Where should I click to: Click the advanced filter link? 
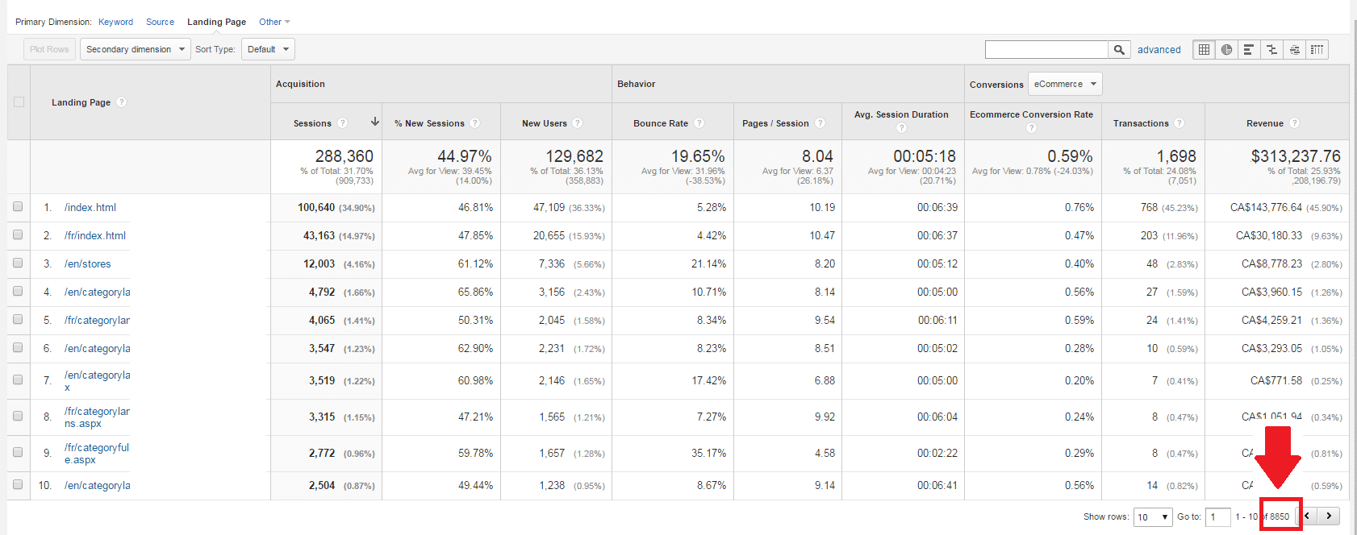(1159, 50)
